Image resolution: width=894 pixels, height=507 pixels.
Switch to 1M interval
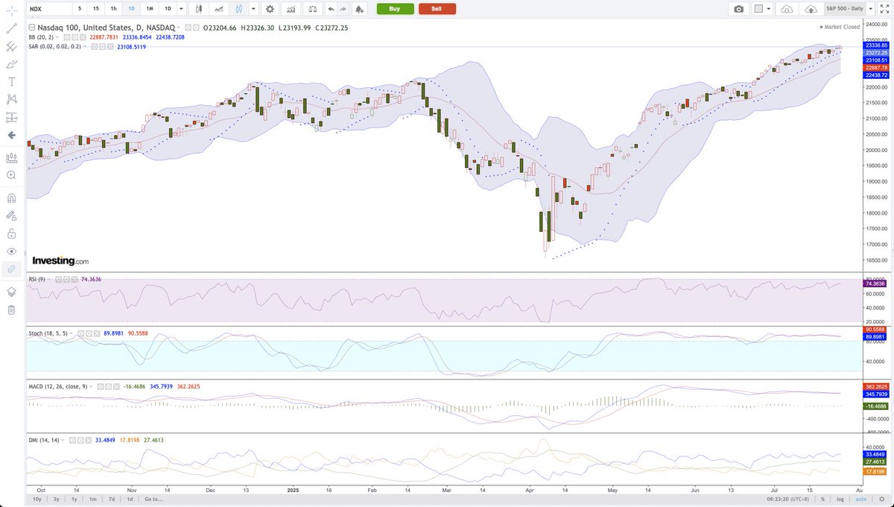[150, 9]
